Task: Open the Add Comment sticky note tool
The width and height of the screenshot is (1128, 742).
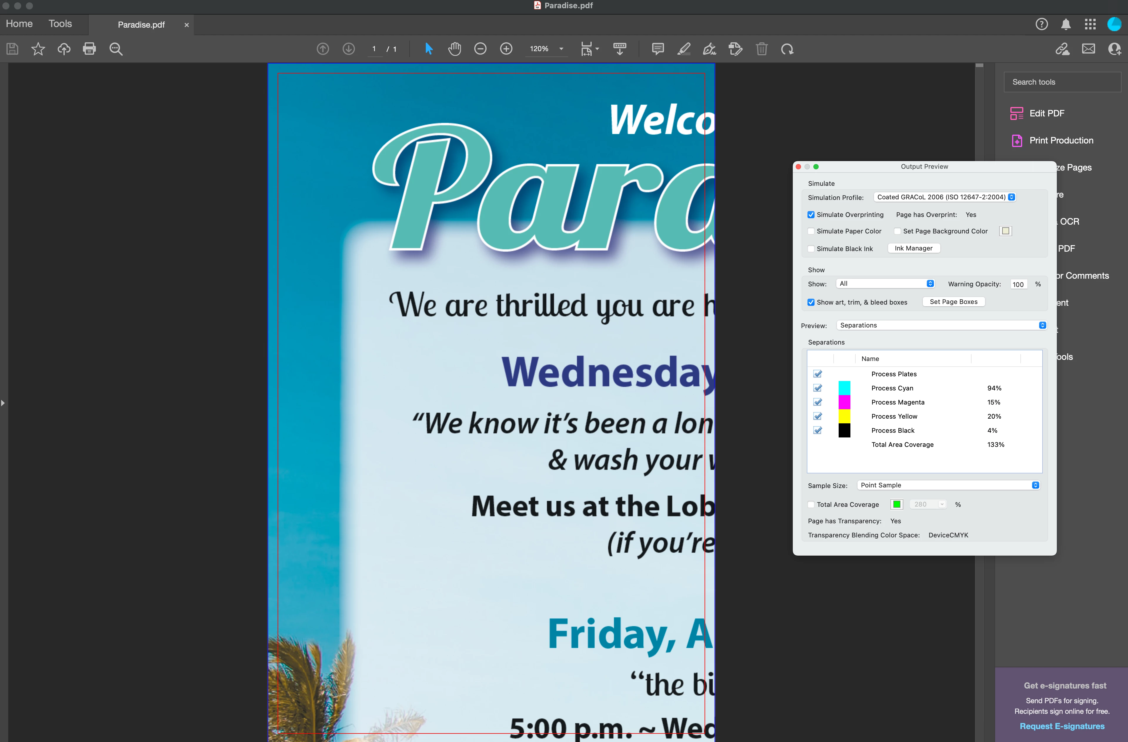Action: [x=658, y=49]
